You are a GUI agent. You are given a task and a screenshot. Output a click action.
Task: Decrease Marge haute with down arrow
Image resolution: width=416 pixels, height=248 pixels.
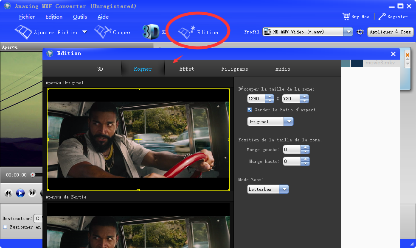click(x=305, y=163)
